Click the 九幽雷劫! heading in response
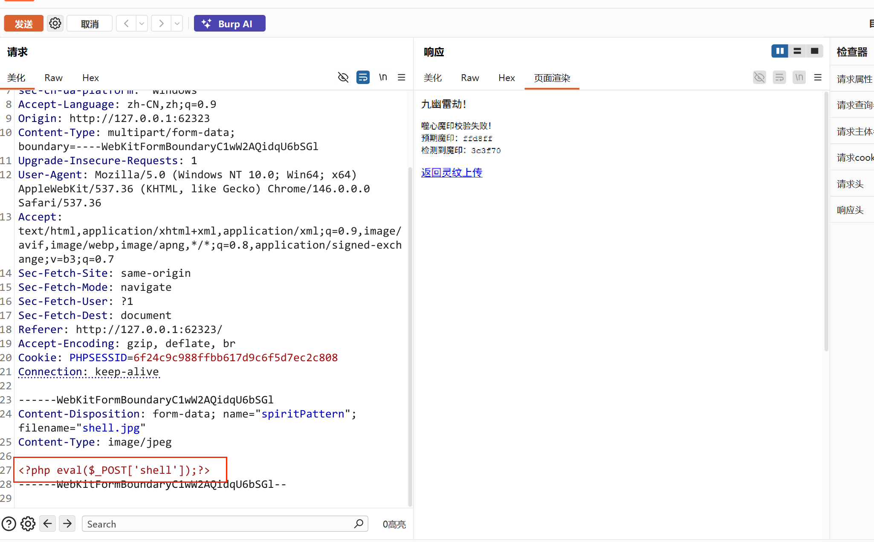This screenshot has width=874, height=542. point(443,104)
